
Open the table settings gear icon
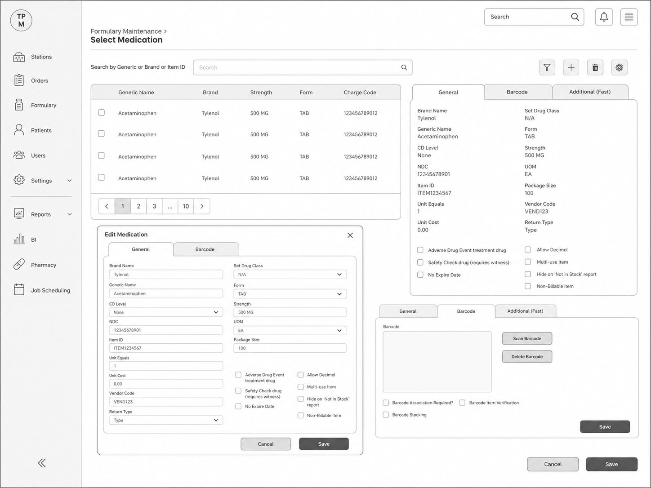619,67
